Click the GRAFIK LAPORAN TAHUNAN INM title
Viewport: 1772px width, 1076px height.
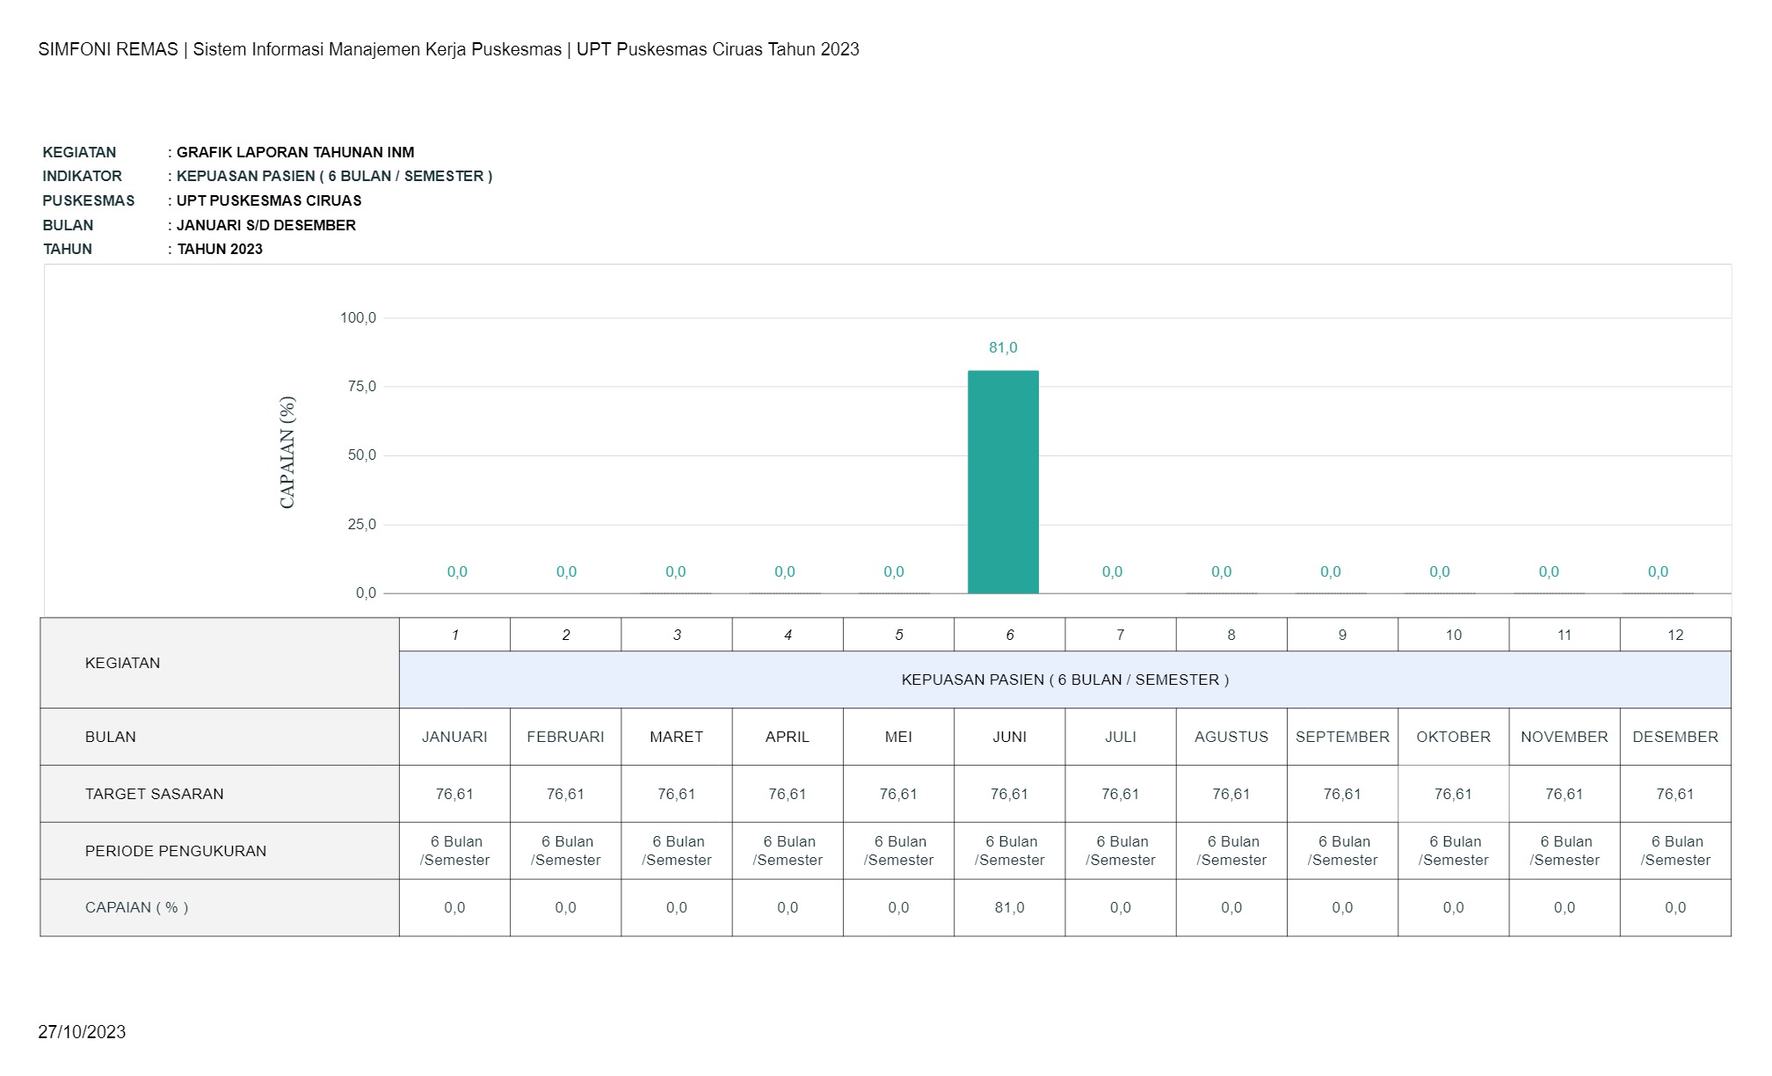(295, 152)
